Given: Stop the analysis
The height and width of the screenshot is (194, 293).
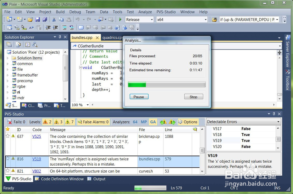Looking at the screenshot, I should (x=194, y=97).
